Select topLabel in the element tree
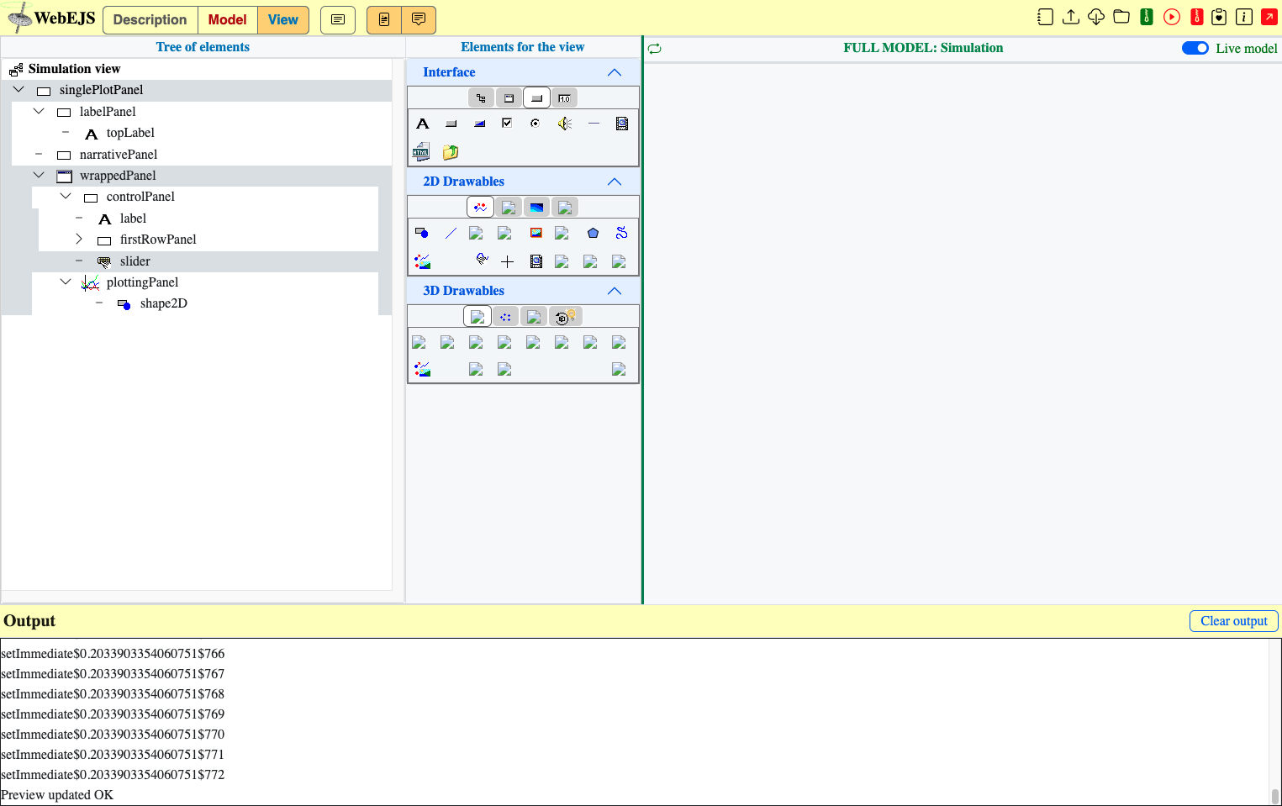 pyautogui.click(x=130, y=133)
